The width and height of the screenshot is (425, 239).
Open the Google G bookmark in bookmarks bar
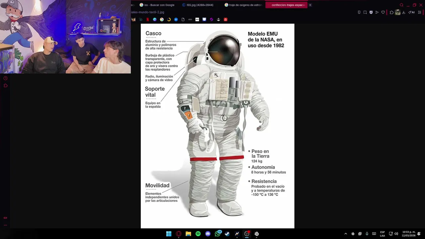coord(162,20)
